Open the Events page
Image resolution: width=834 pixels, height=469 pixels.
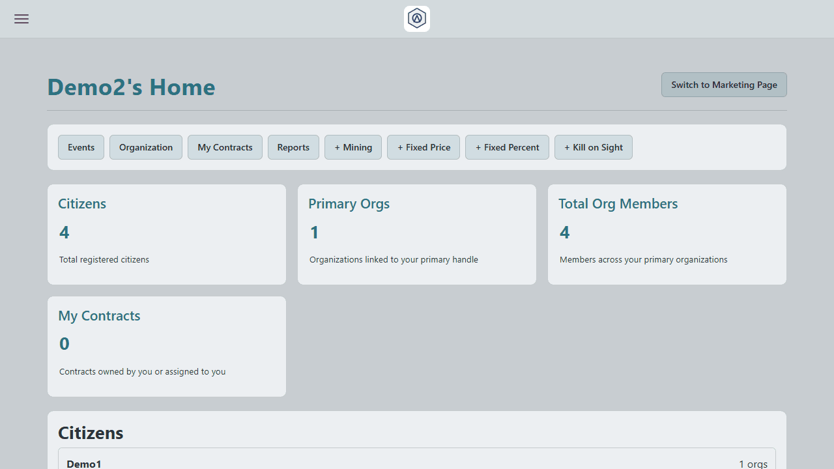coord(81,147)
